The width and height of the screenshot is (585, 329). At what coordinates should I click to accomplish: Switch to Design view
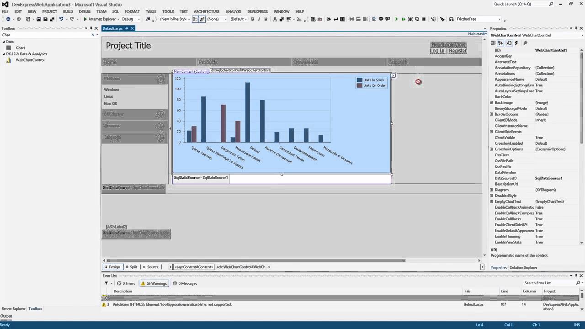click(x=112, y=267)
